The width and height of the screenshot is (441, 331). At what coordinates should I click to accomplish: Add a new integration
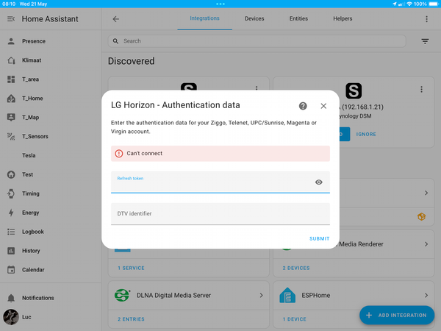click(397, 316)
